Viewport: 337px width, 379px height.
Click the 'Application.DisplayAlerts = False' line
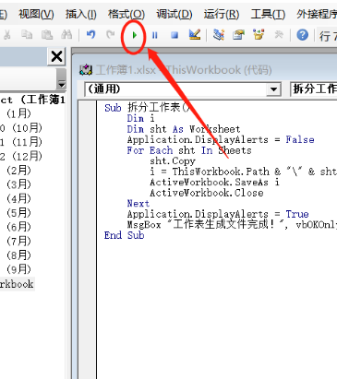pos(221,139)
